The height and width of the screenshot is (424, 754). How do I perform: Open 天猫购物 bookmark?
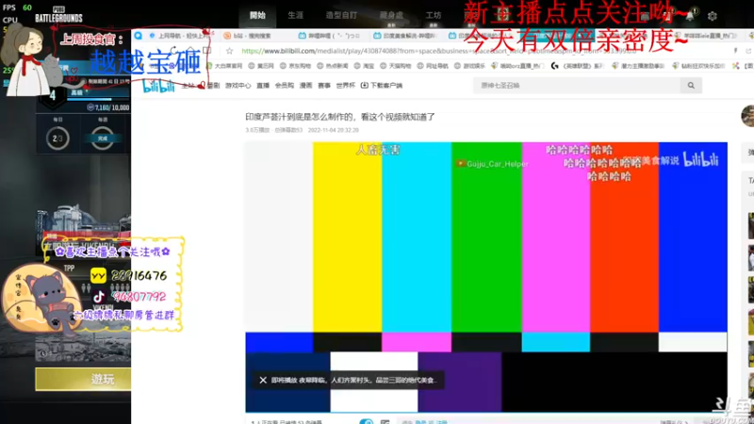(395, 66)
